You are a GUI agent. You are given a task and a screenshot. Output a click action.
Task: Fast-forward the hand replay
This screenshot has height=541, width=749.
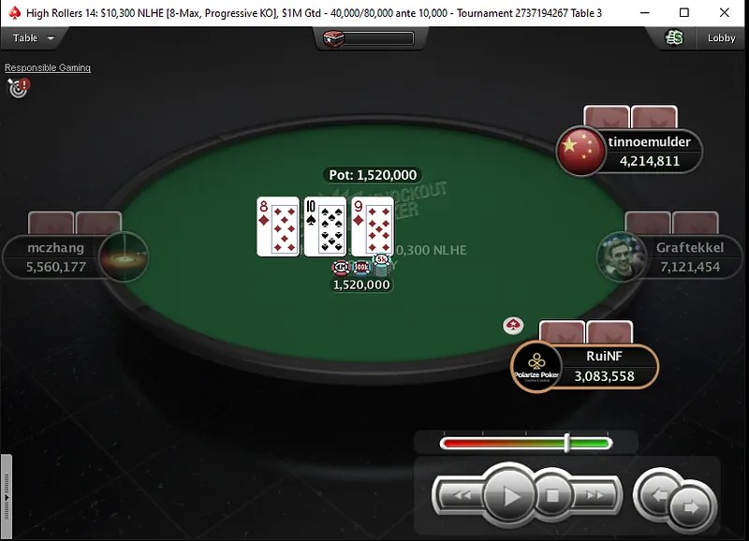[595, 496]
